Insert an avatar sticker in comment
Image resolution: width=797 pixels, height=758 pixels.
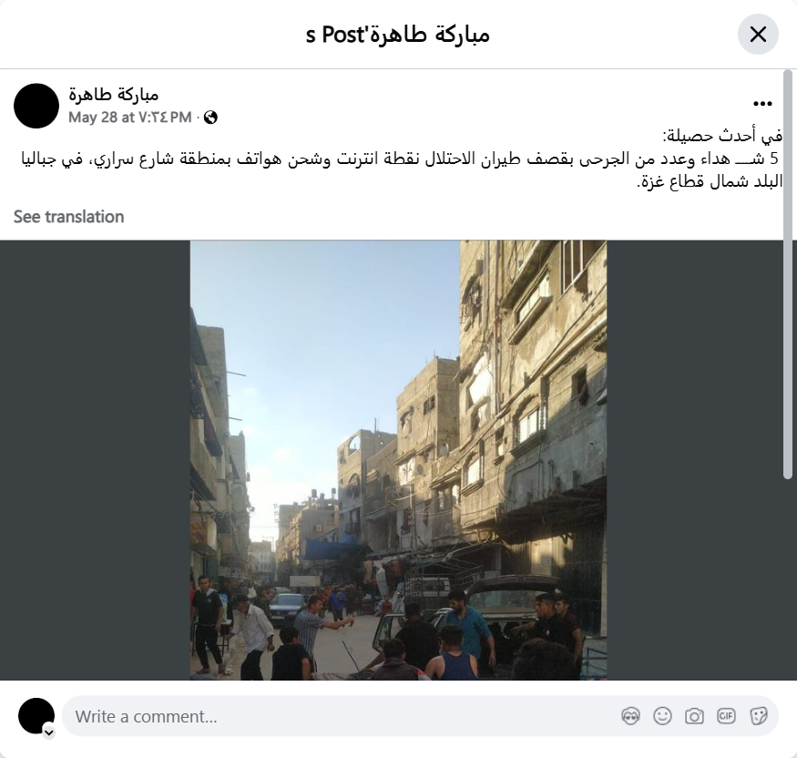[630, 716]
